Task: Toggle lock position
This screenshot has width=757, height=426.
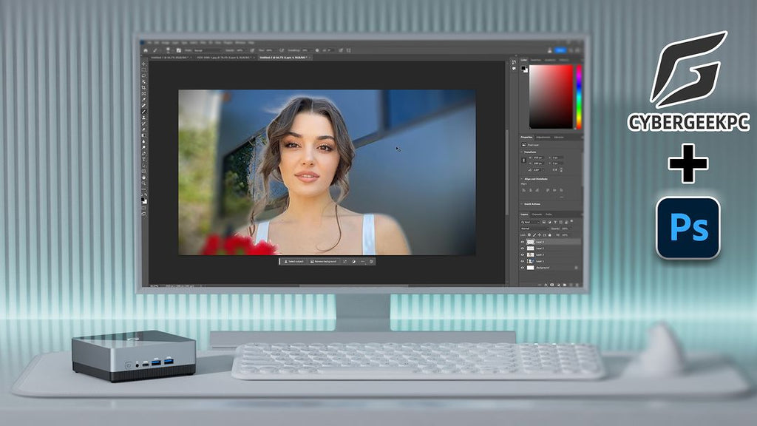Action: (x=539, y=234)
